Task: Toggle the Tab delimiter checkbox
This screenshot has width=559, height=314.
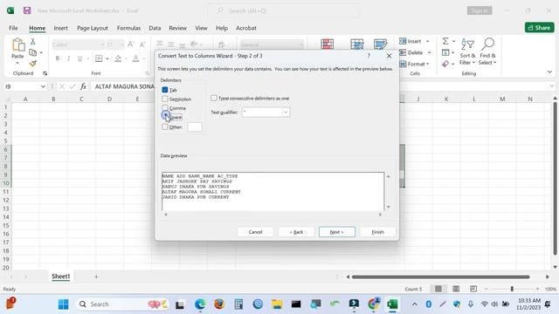Action: (x=165, y=90)
